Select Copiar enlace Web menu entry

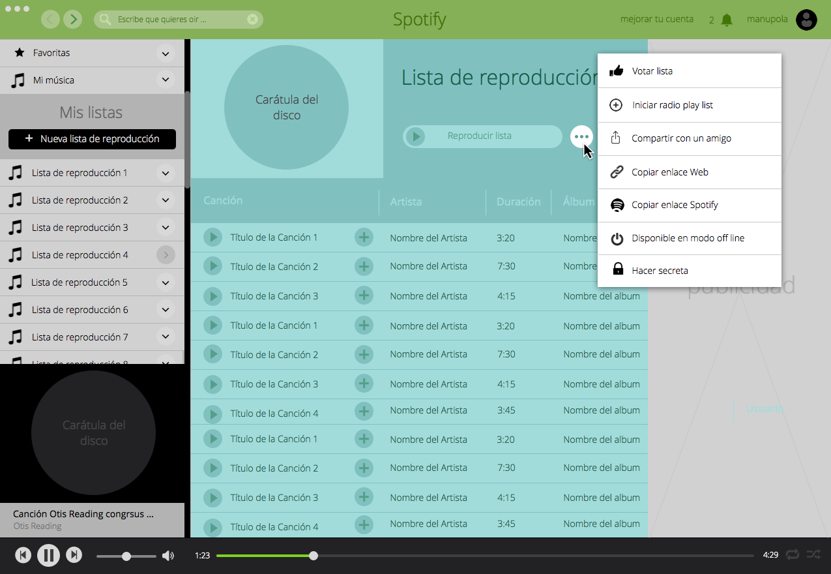(689, 172)
